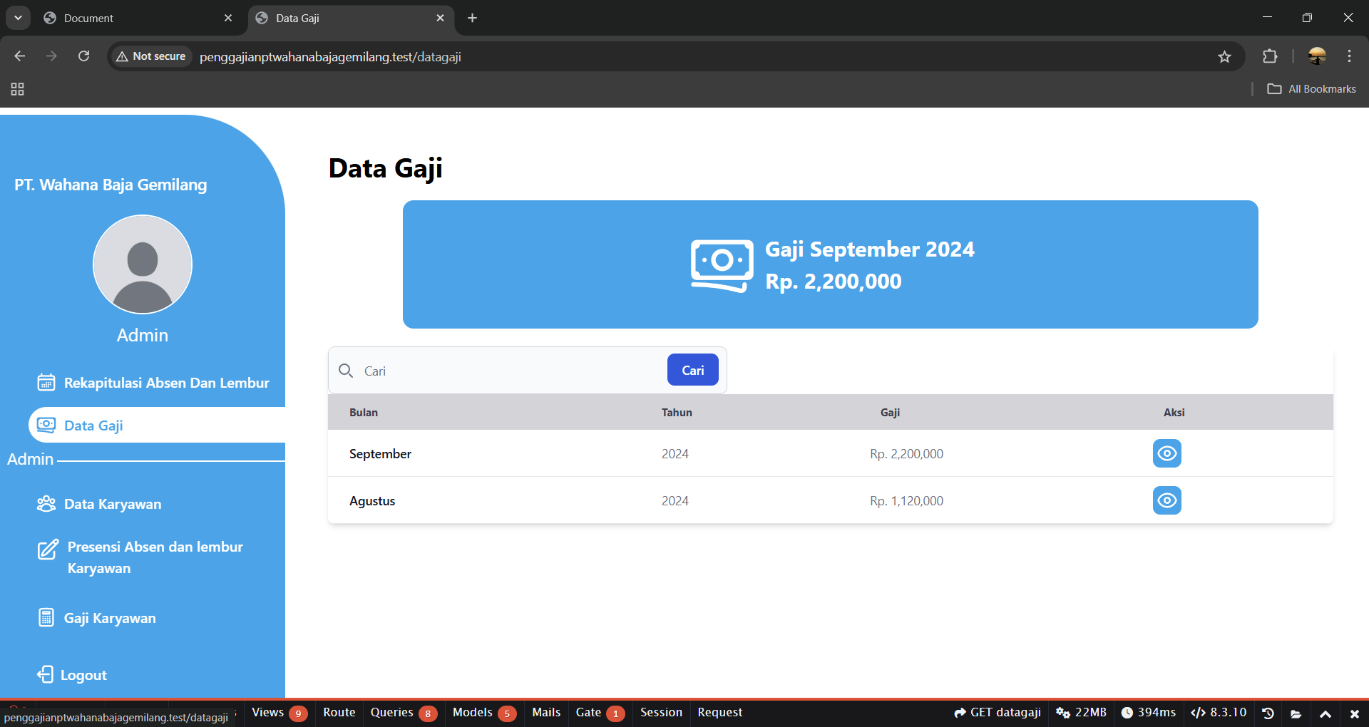Click the Gaji Karyawan calculator icon
The height and width of the screenshot is (727, 1369).
point(46,617)
